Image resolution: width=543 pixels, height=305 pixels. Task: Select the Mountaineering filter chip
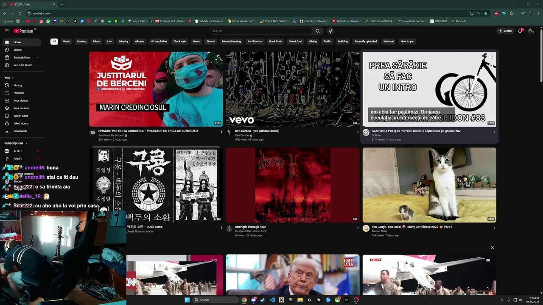pos(231,42)
